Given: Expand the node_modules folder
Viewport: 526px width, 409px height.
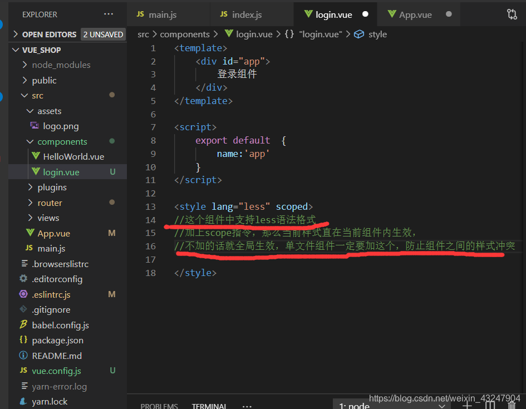Looking at the screenshot, I should point(24,65).
